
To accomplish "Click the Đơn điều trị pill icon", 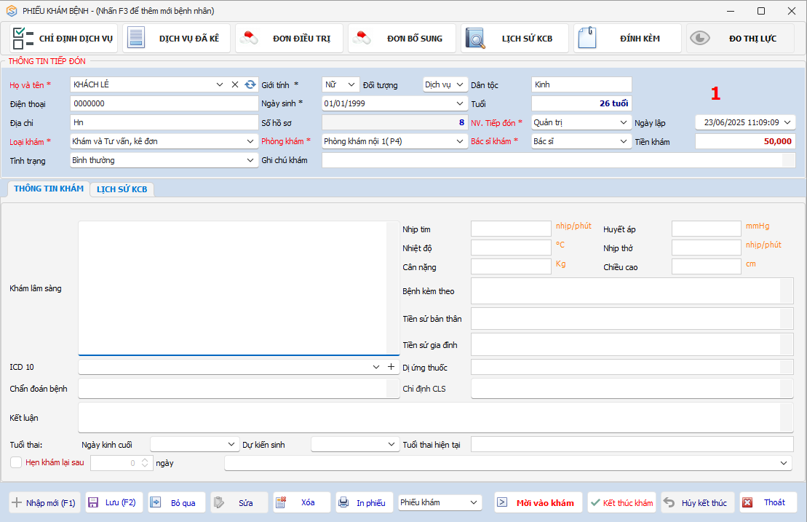I will tap(249, 38).
